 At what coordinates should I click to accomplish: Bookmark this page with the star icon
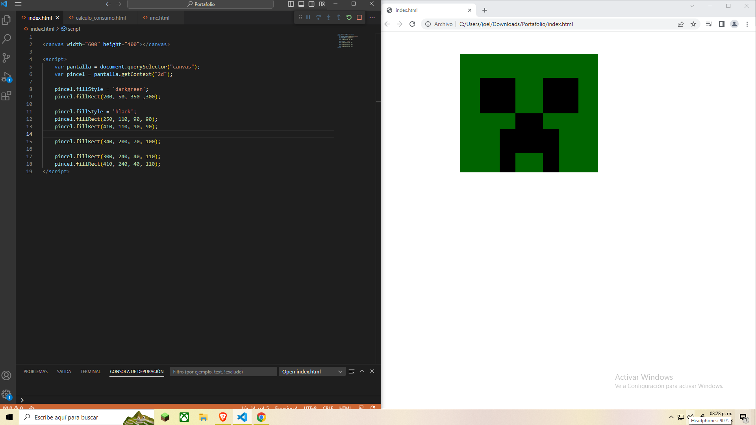(x=693, y=24)
